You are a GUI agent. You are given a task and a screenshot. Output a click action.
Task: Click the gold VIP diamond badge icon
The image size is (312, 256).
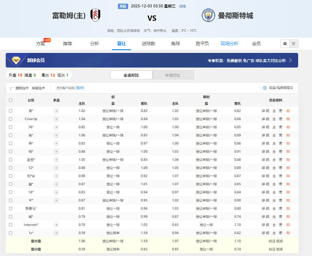click(x=16, y=60)
